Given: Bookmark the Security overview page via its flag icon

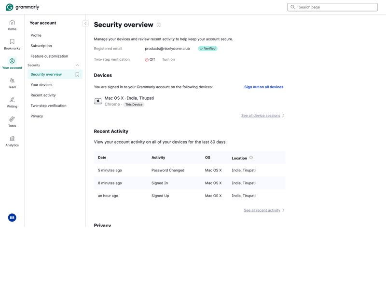Looking at the screenshot, I should pyautogui.click(x=158, y=24).
